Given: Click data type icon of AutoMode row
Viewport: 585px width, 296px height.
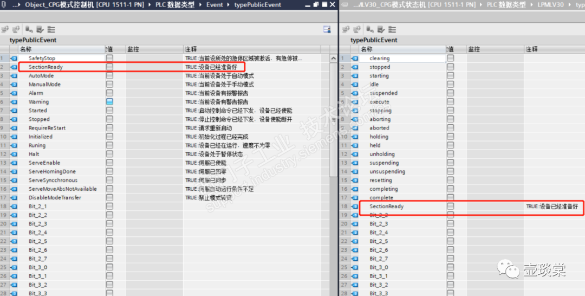Looking at the screenshot, I should click(x=14, y=76).
